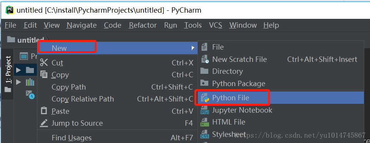Choose Jupyter Notebook in submenu
370x143 pixels.
pos(281,110)
